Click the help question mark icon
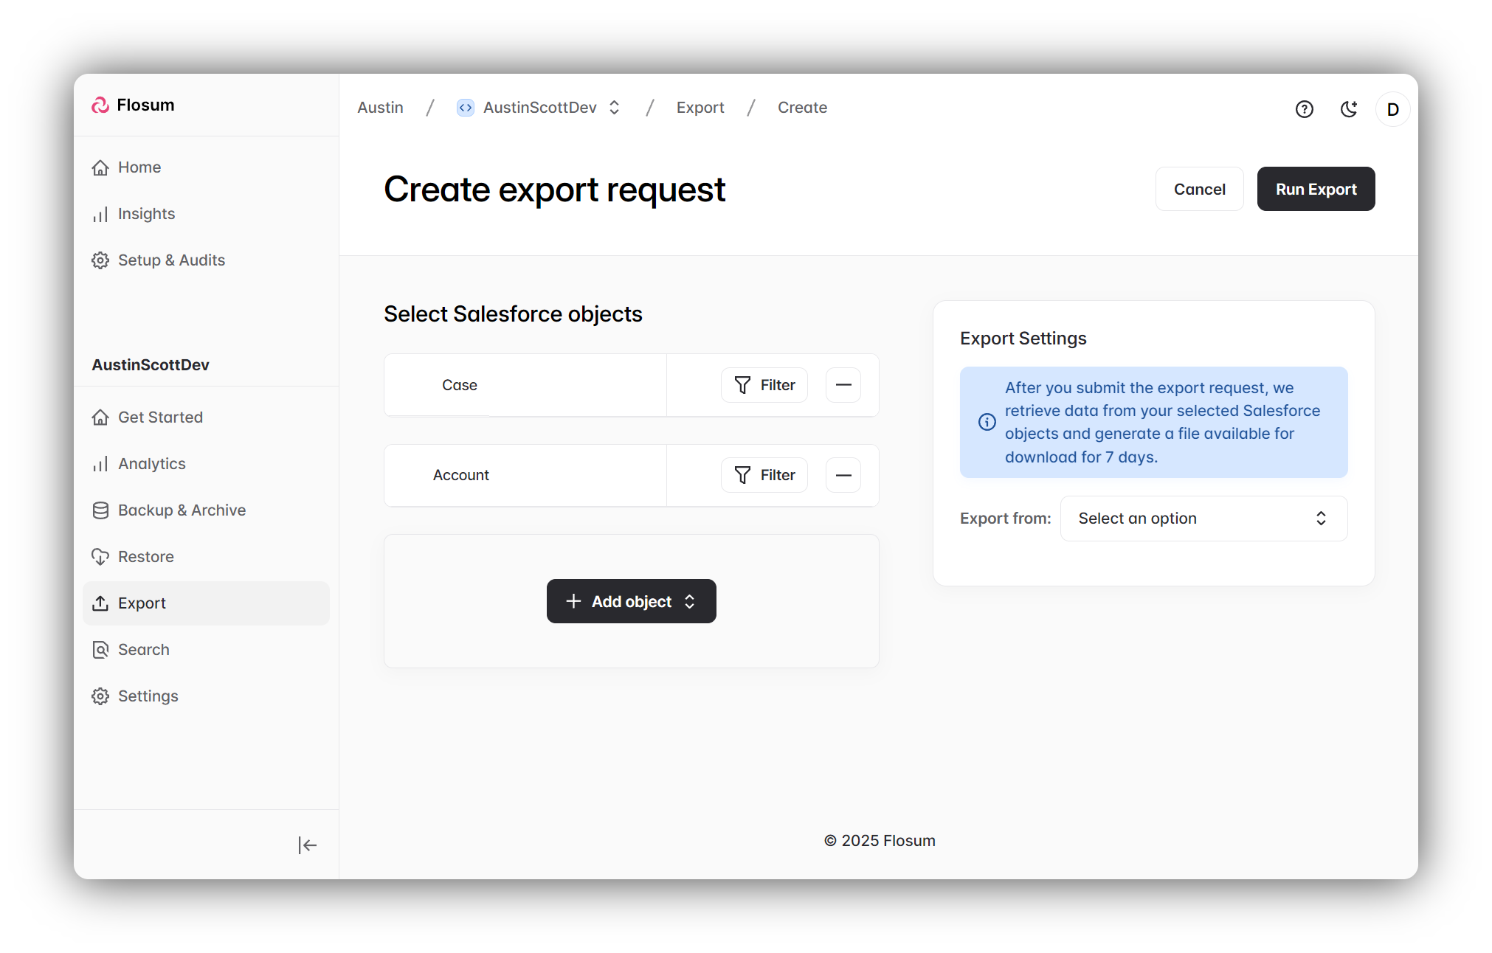 1304,109
